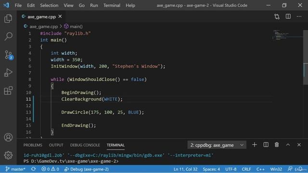Image resolution: width=308 pixels, height=173 pixels.
Task: Open the Help menu
Action: point(130,5)
